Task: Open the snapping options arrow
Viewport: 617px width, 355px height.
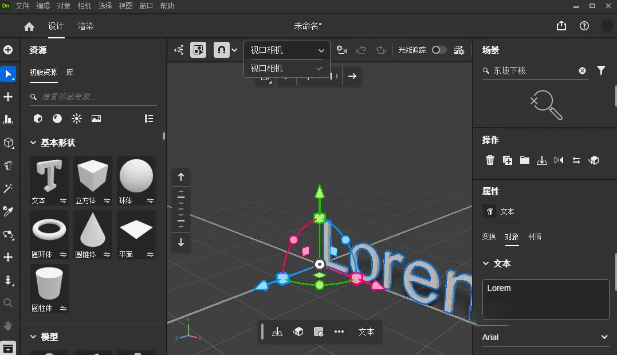Action: (x=234, y=50)
